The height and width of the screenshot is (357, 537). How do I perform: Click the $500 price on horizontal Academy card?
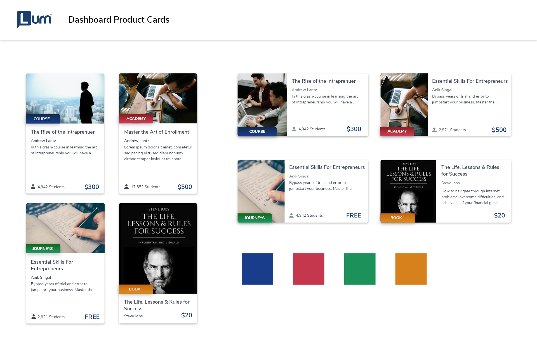499,130
